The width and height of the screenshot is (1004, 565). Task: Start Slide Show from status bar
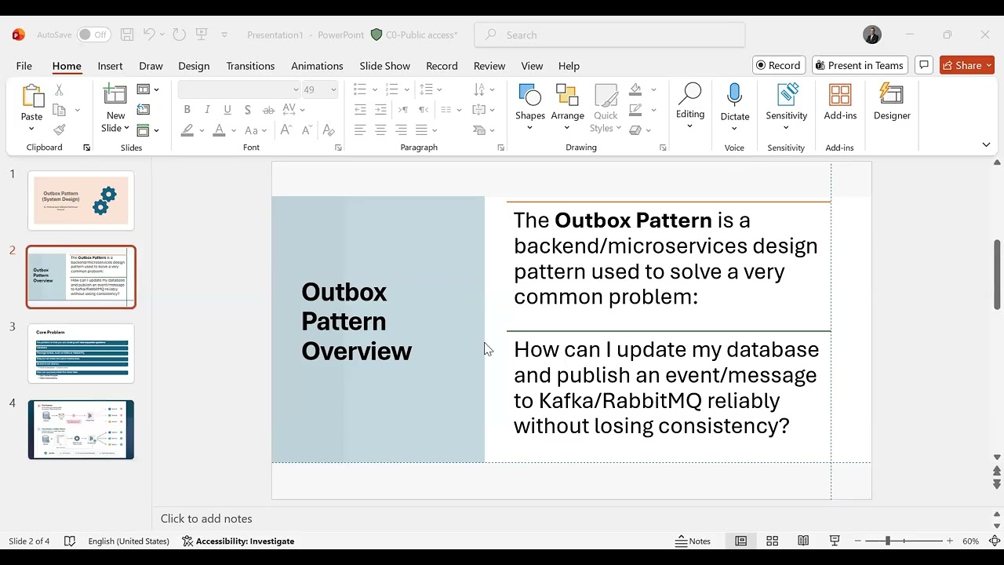[835, 541]
